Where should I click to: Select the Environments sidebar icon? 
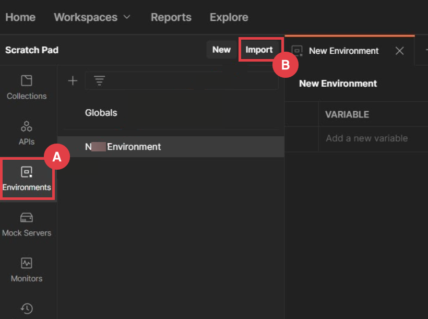[27, 179]
